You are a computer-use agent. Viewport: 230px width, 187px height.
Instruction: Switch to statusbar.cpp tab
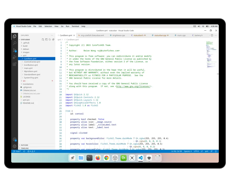(x=160, y=35)
